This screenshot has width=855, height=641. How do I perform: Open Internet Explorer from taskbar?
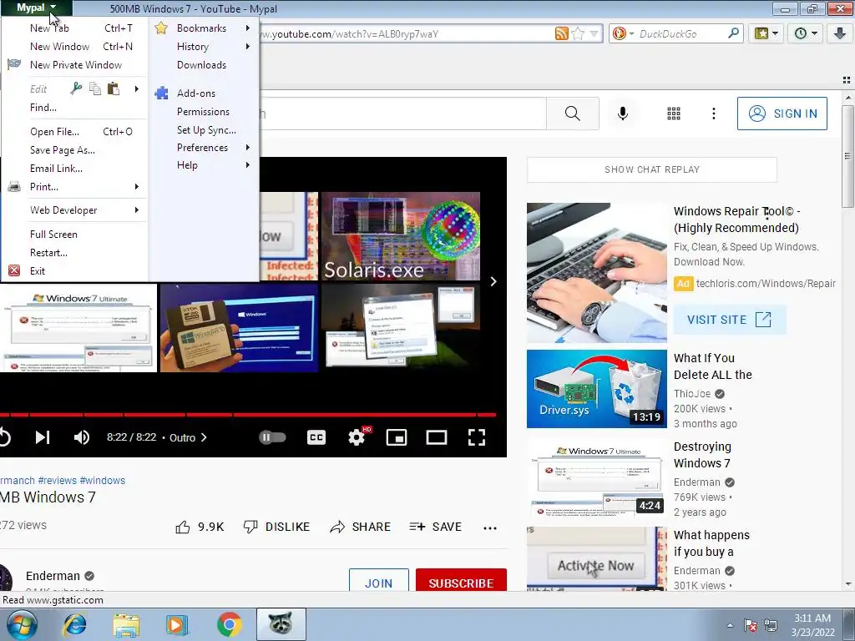point(74,624)
